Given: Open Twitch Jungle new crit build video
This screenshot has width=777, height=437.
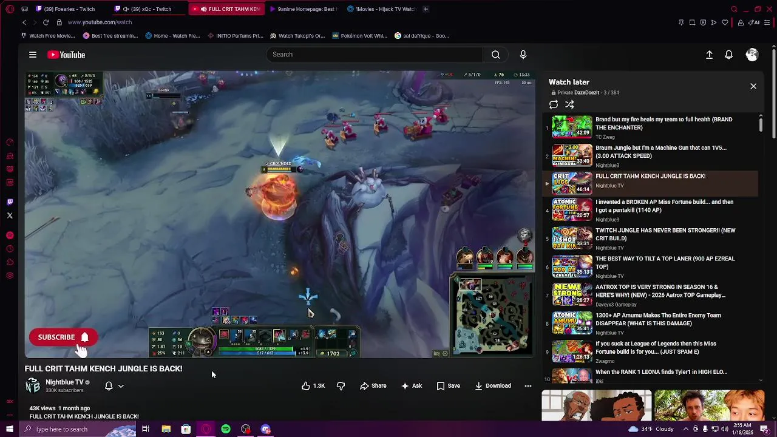Looking at the screenshot, I should [x=650, y=239].
